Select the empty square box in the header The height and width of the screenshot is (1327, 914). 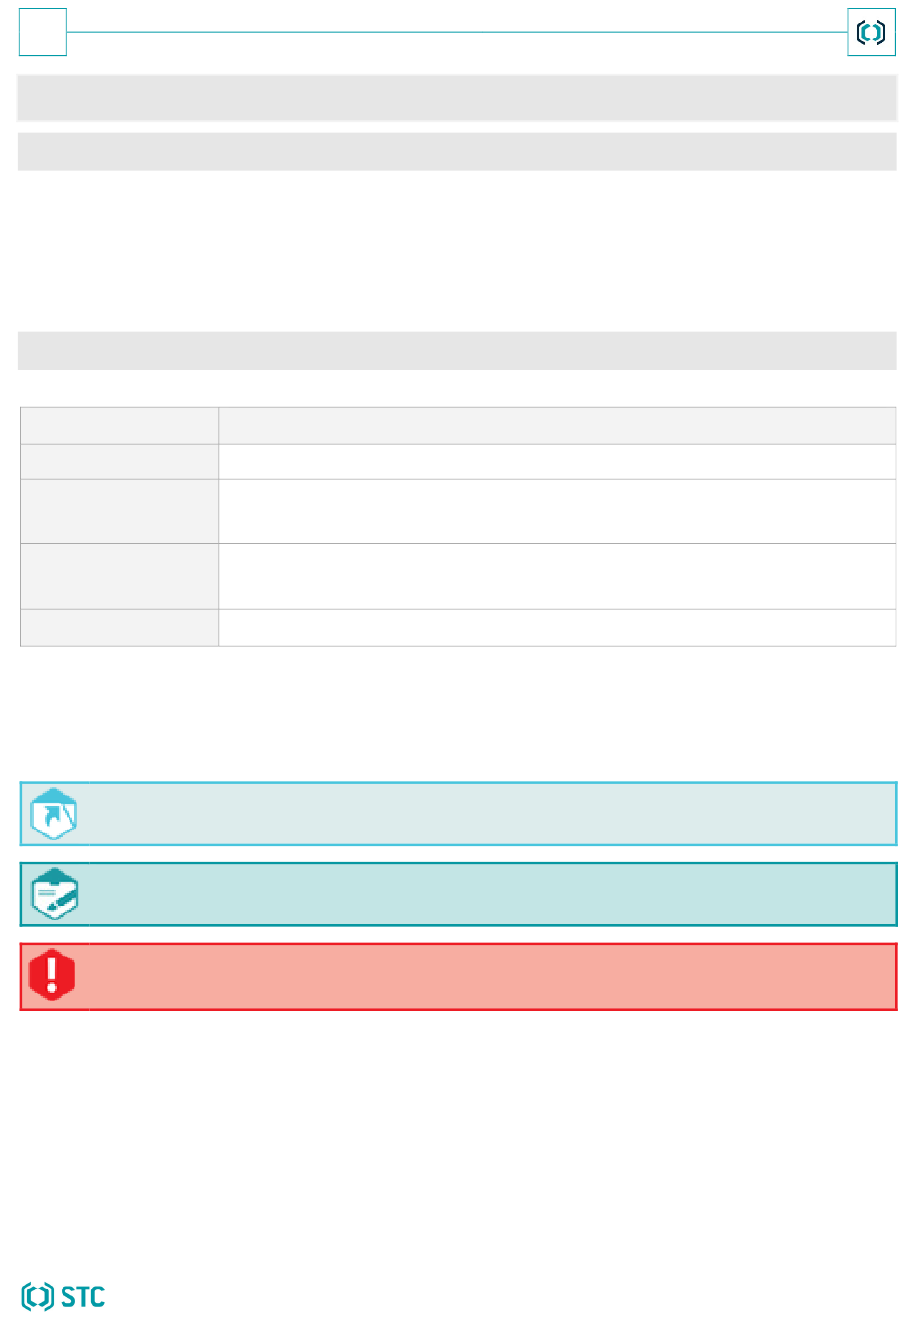(43, 32)
